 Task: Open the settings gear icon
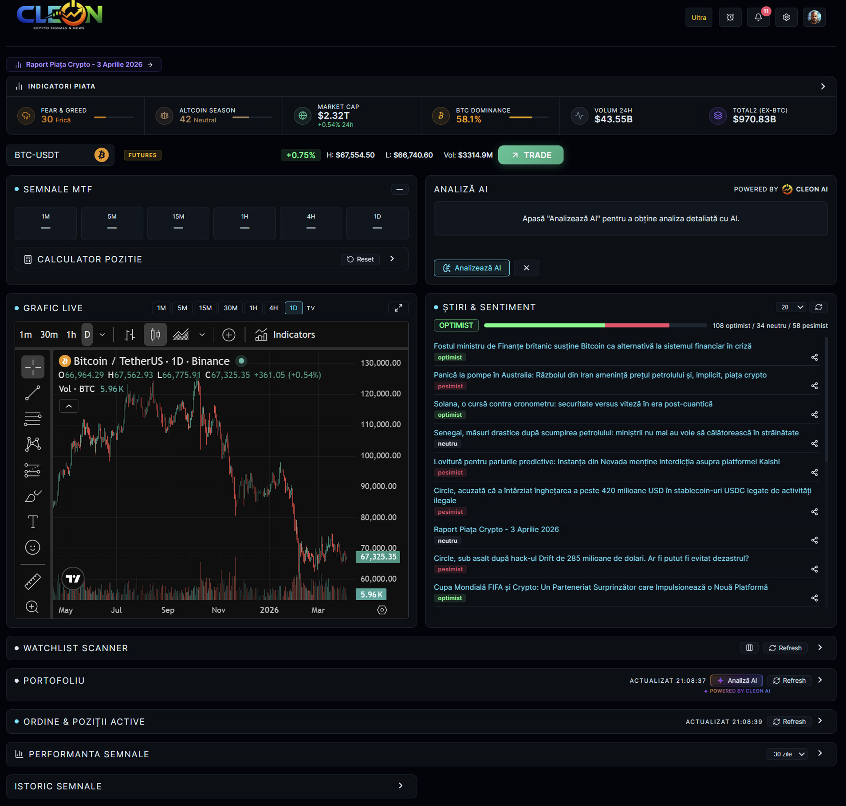point(786,17)
